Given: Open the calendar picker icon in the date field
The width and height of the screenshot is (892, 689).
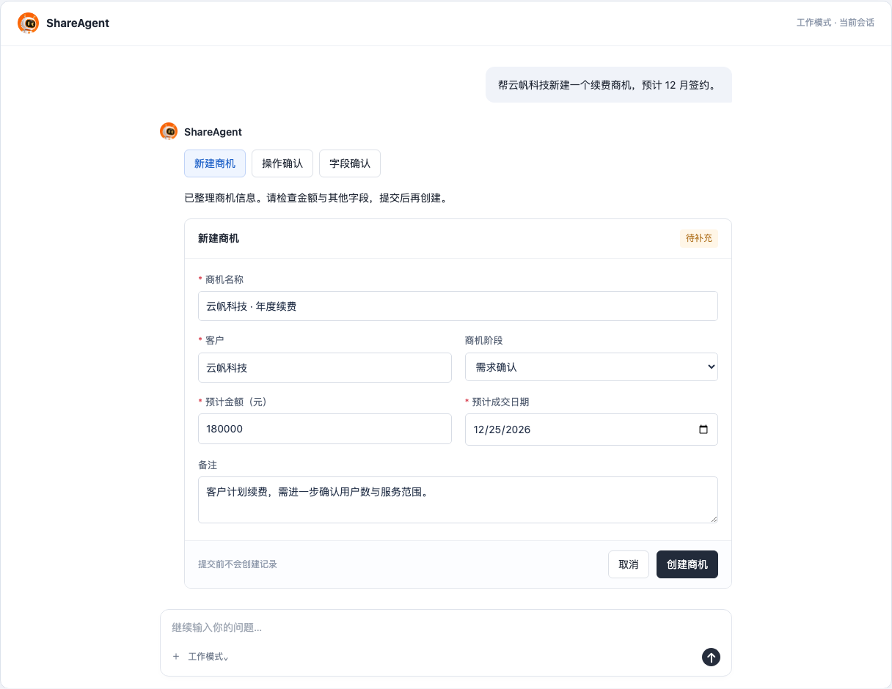Looking at the screenshot, I should pyautogui.click(x=703, y=430).
